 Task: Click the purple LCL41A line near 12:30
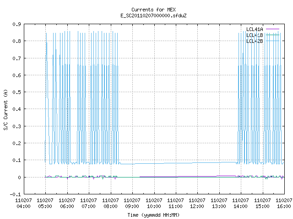tap(208, 176)
